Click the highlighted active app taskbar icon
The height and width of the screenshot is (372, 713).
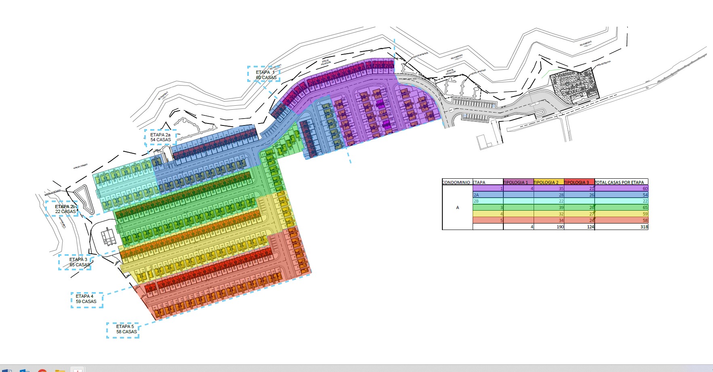[x=77, y=370]
